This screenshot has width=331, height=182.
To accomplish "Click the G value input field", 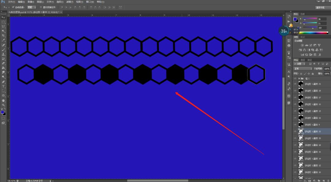I will (322, 23).
